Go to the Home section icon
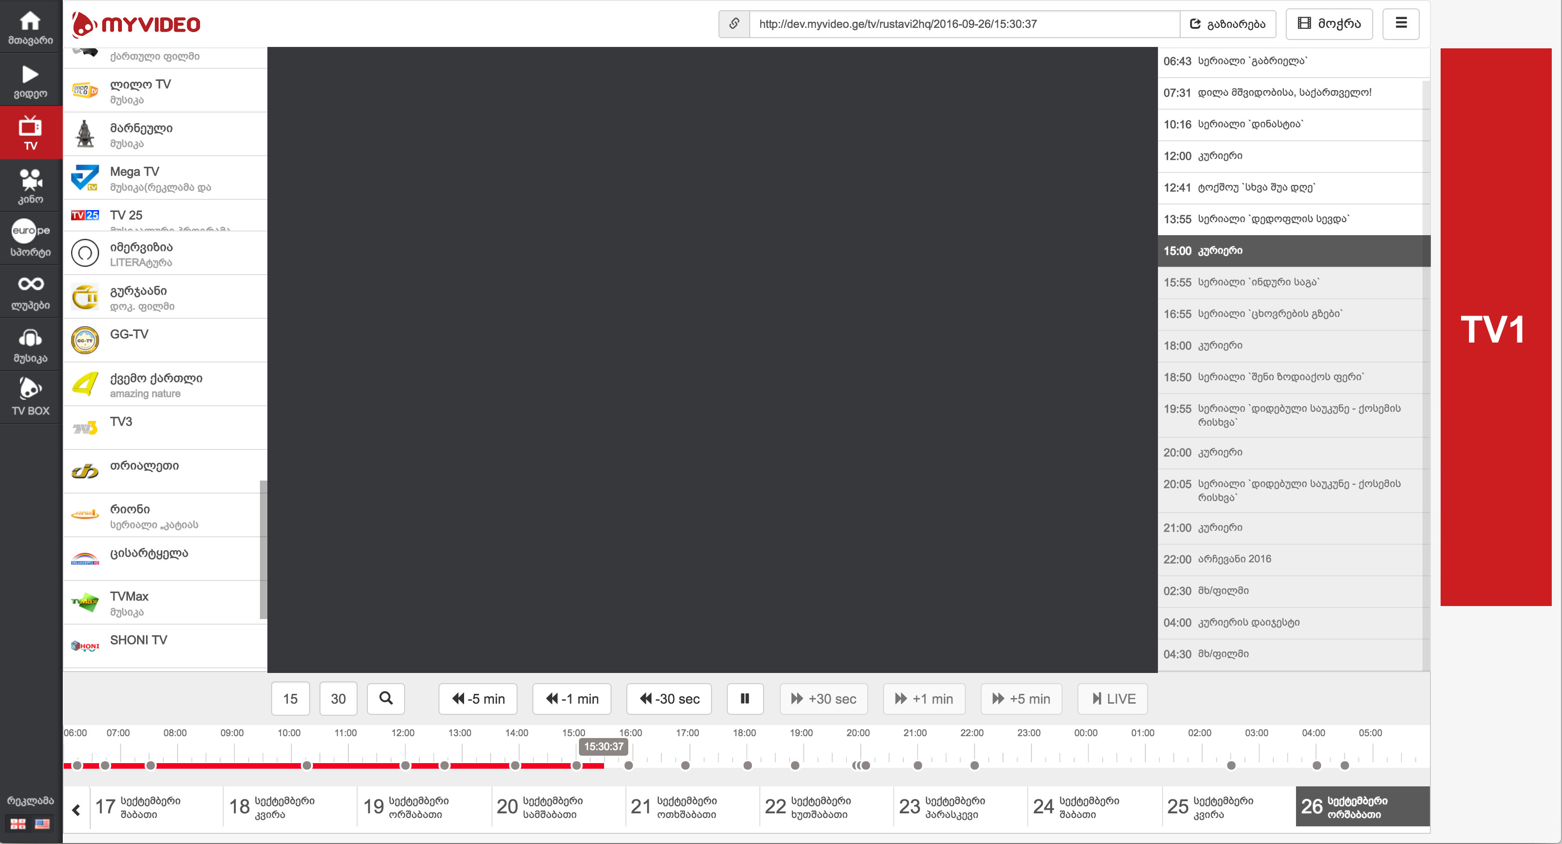Screen dimensions: 1562x844 coord(30,27)
